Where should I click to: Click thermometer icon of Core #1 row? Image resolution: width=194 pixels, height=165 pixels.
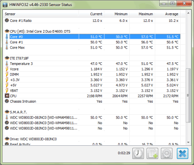(7, 42)
